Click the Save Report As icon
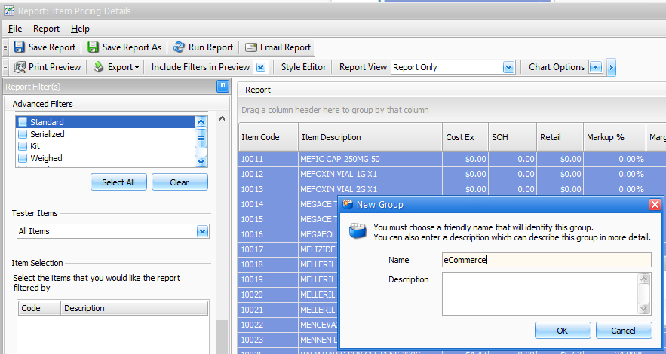Viewport: 666px width, 354px height. (94, 47)
